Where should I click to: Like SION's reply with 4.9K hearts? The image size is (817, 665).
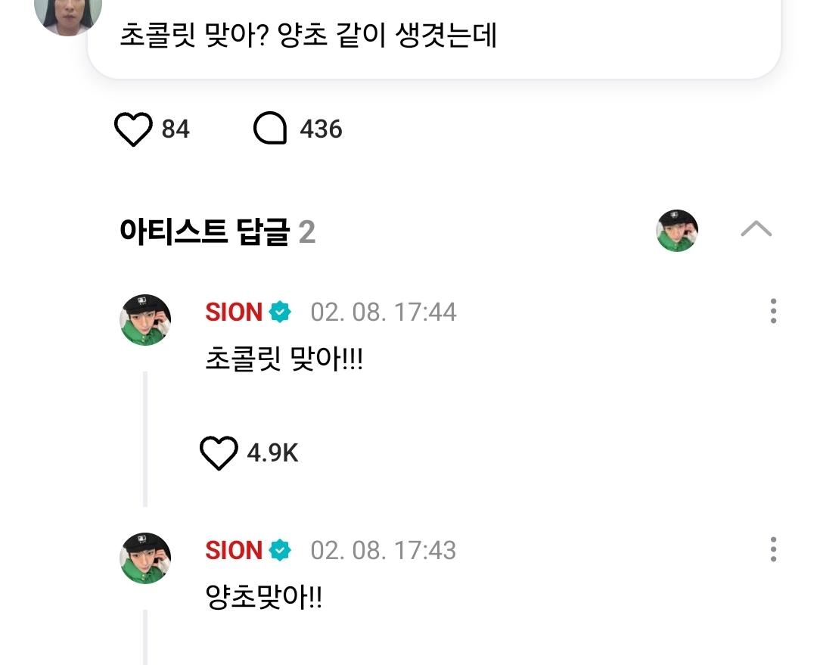pos(219,453)
